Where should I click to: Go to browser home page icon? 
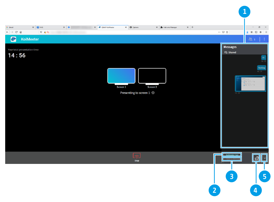tap(21, 32)
